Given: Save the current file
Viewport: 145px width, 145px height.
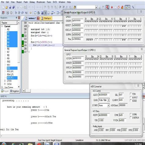Looking at the screenshot, I should point(10,7).
